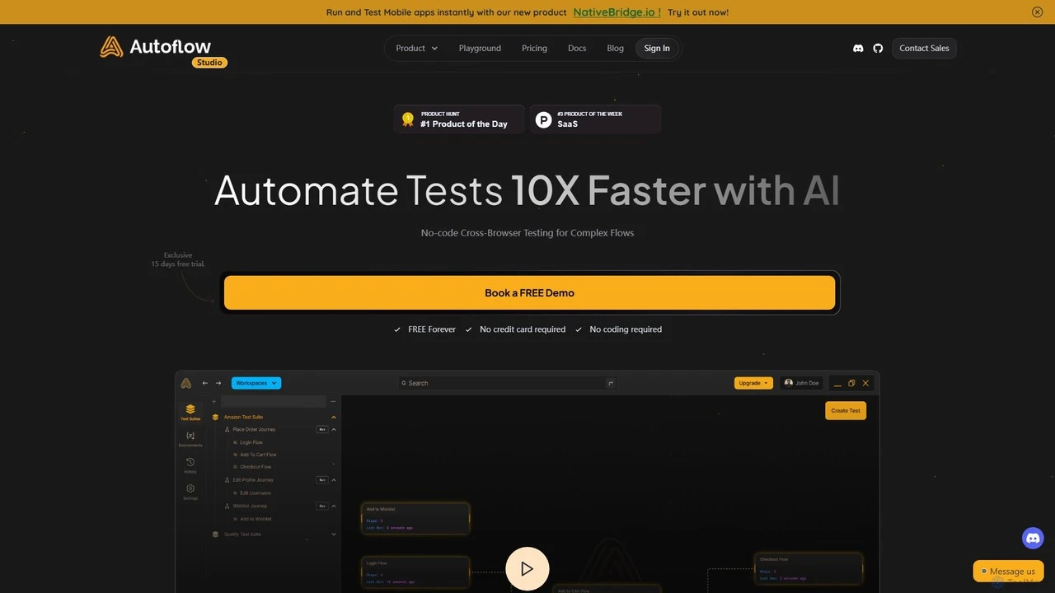Click the back arrow in app preview

[205, 383]
